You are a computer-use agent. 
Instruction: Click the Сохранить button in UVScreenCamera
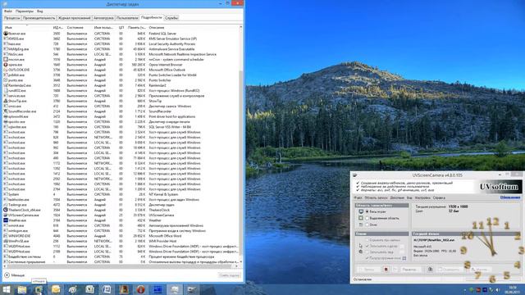click(449, 270)
